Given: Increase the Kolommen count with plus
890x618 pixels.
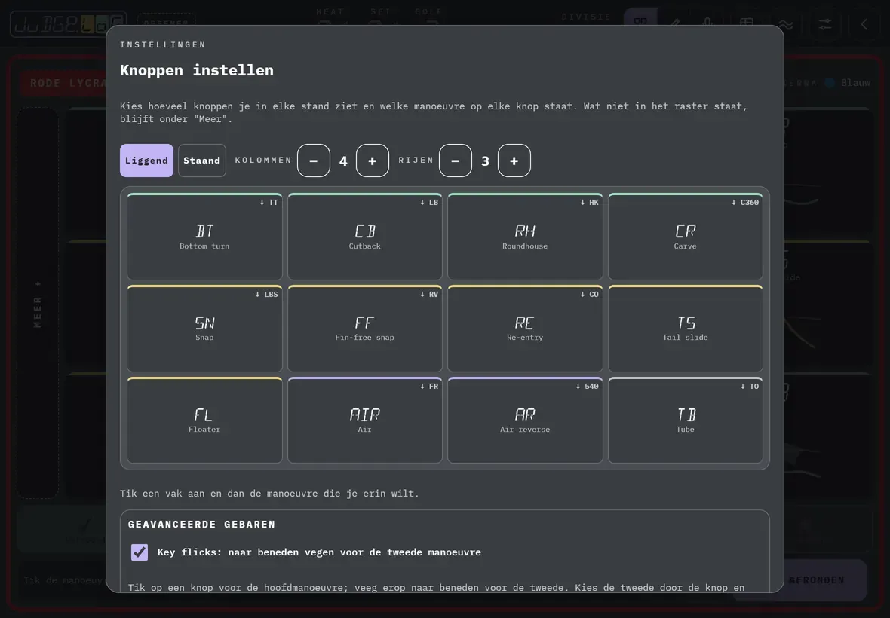Looking at the screenshot, I should pos(373,161).
